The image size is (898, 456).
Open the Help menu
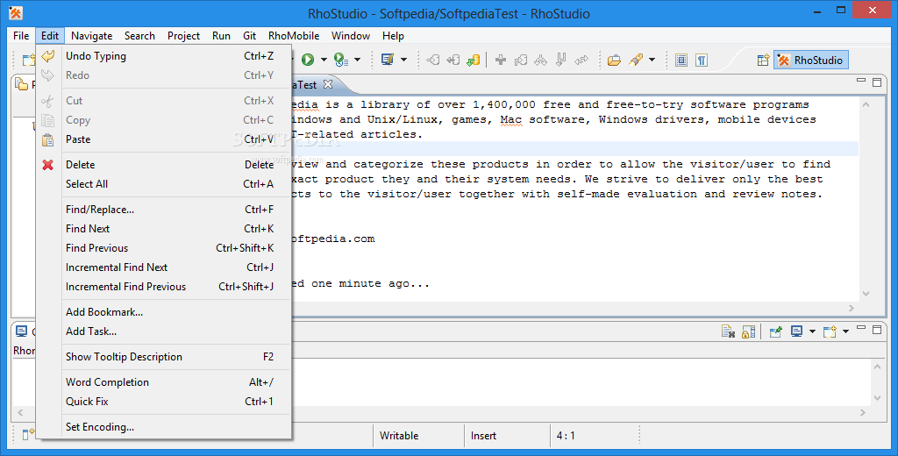point(393,36)
